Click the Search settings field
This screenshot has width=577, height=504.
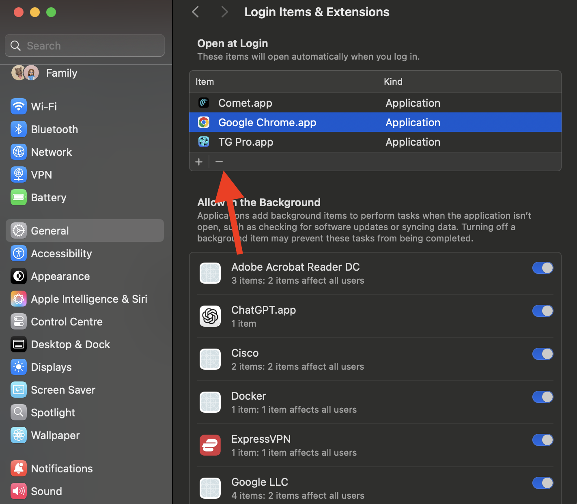pos(85,45)
